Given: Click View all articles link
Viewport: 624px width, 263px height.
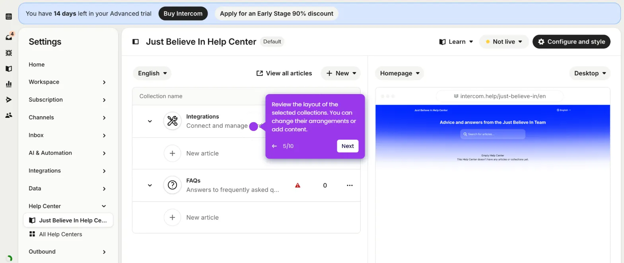Looking at the screenshot, I should [284, 73].
